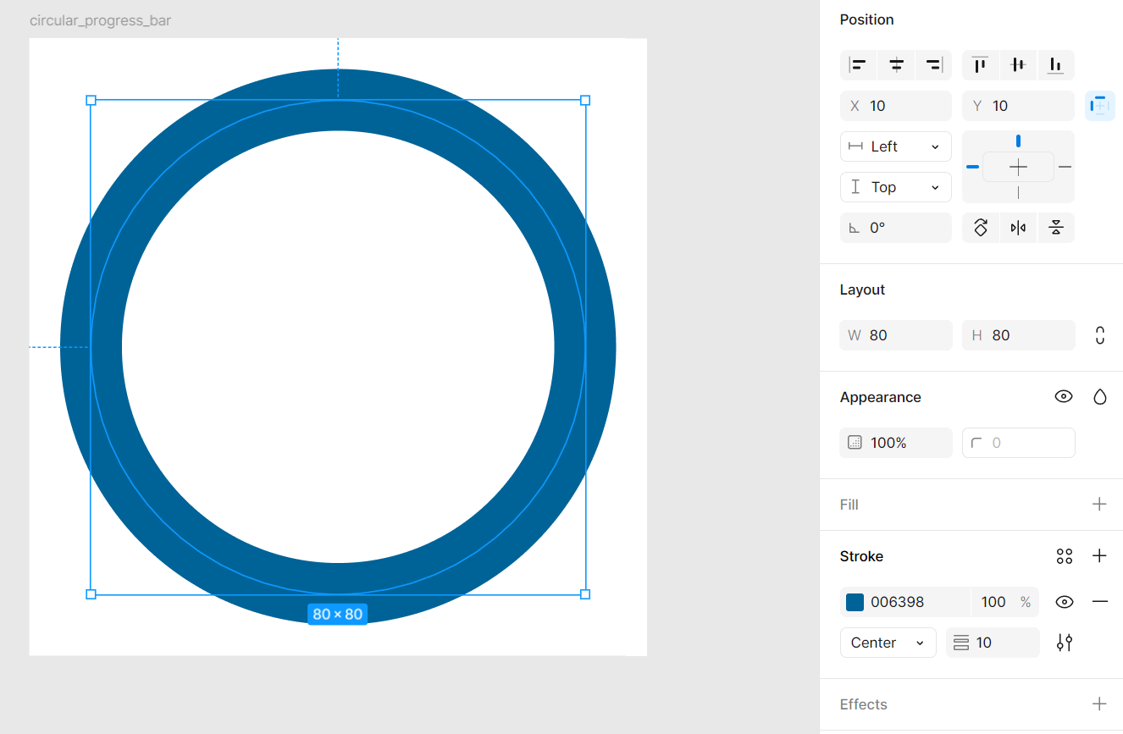Open the Left horizontal constraint dropdown
The image size is (1123, 734).
click(896, 146)
